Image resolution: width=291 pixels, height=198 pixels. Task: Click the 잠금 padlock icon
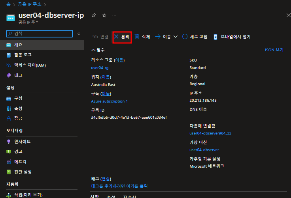pyautogui.click(x=9, y=119)
